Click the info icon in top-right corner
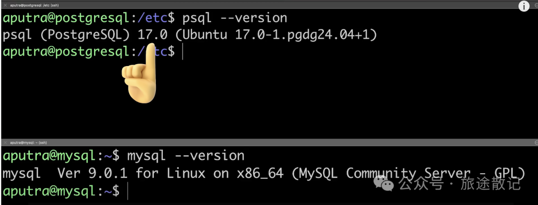This screenshot has width=538, height=205. [524, 6]
